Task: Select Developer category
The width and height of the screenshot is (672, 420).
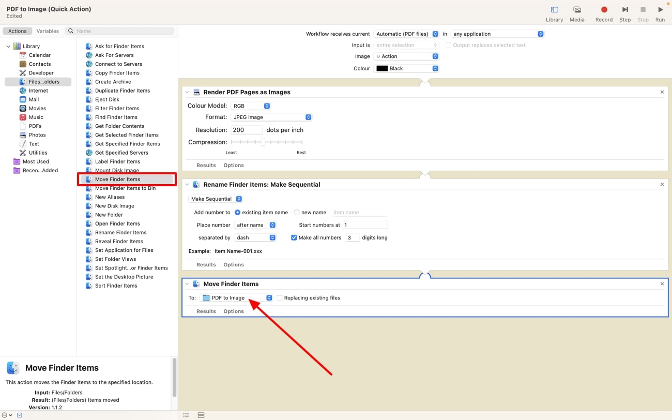Action: tap(41, 72)
